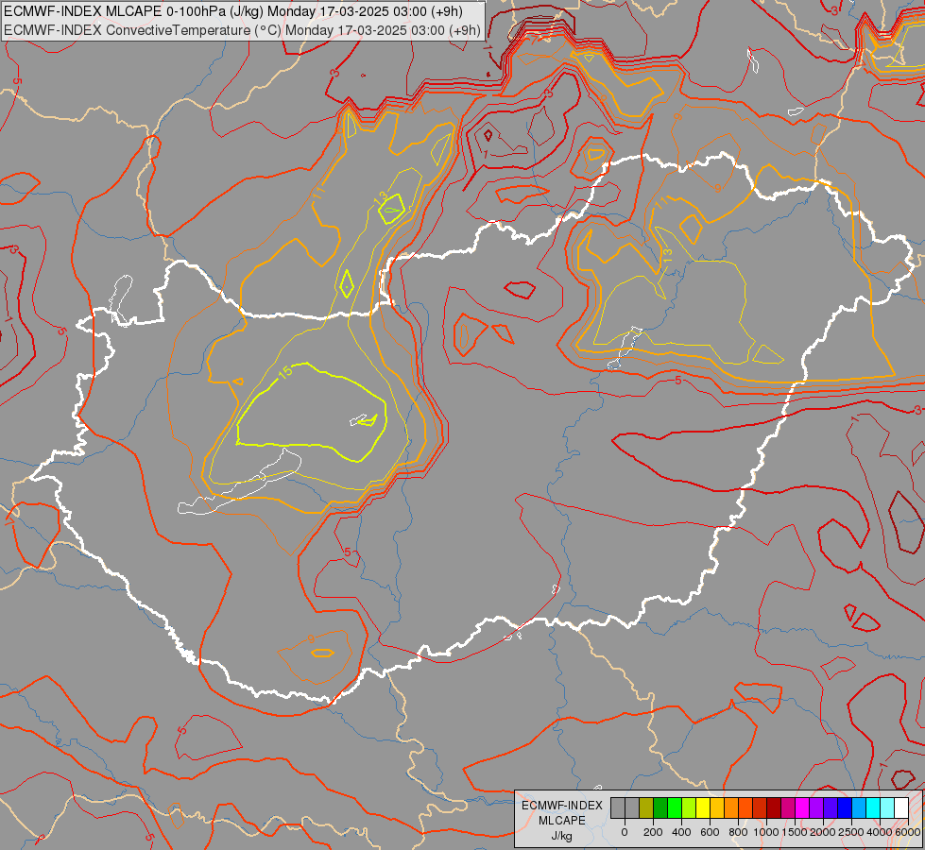The width and height of the screenshot is (925, 850).
Task: Choose the purple swatch left of 2000
Action: tap(816, 808)
